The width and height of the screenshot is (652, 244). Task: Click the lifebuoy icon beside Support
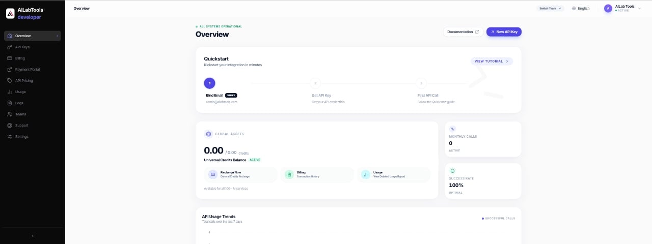click(x=10, y=125)
